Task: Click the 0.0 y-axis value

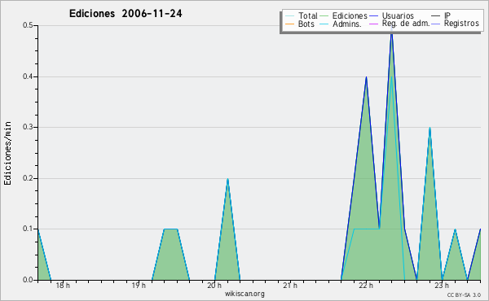Action: click(28, 280)
